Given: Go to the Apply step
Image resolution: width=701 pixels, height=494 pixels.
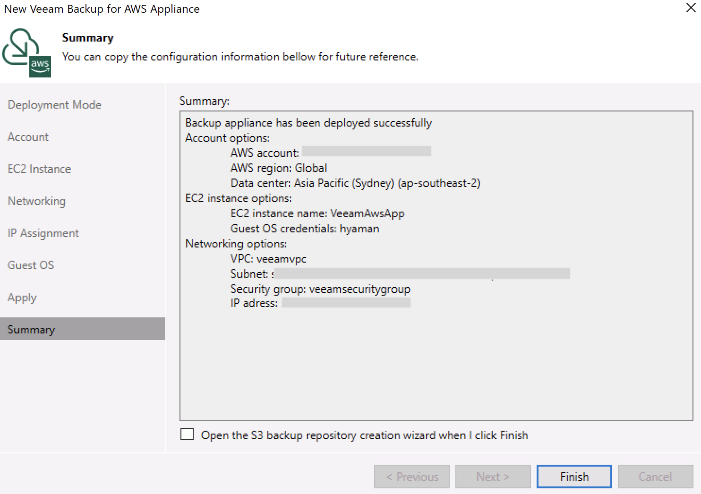Looking at the screenshot, I should [x=22, y=298].
